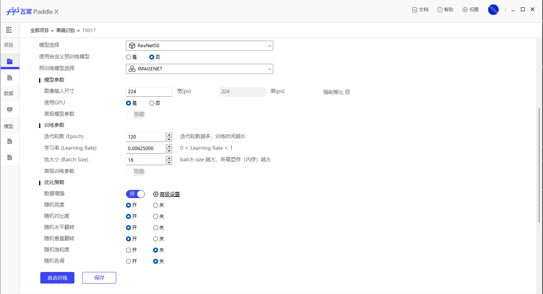Screen dimensions: 543x294
Task: Click the user avatar in the top-right
Action: click(x=493, y=9)
